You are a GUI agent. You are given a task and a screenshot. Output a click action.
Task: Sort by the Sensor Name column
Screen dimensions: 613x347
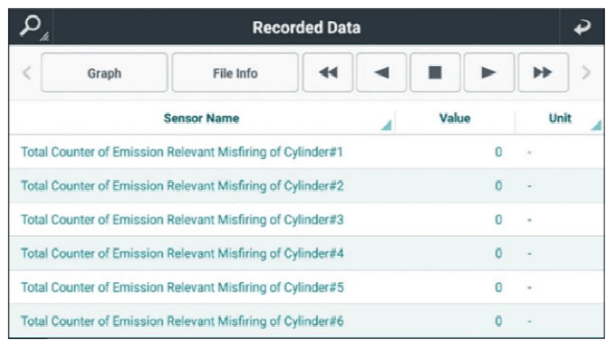[x=201, y=119]
